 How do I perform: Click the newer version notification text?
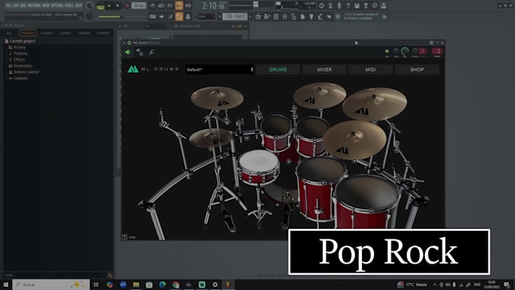(x=361, y=17)
